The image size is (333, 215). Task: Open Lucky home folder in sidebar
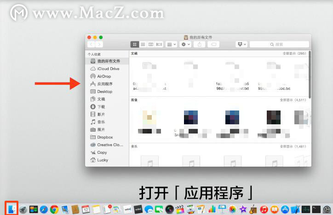[99, 160]
